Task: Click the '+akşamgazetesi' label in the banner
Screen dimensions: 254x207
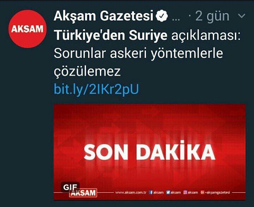Action: tap(217, 192)
